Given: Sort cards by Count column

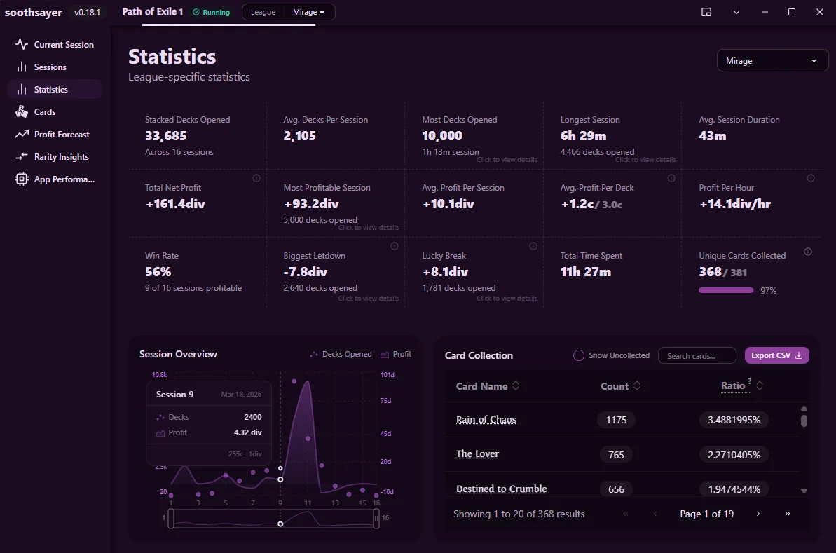Looking at the screenshot, I should coord(621,386).
